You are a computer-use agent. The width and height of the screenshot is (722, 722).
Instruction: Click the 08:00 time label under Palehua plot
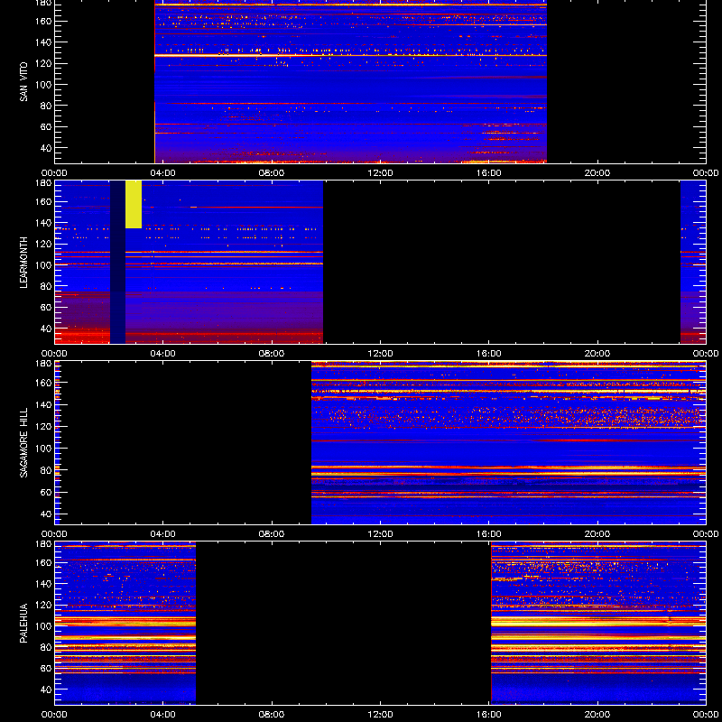272,715
